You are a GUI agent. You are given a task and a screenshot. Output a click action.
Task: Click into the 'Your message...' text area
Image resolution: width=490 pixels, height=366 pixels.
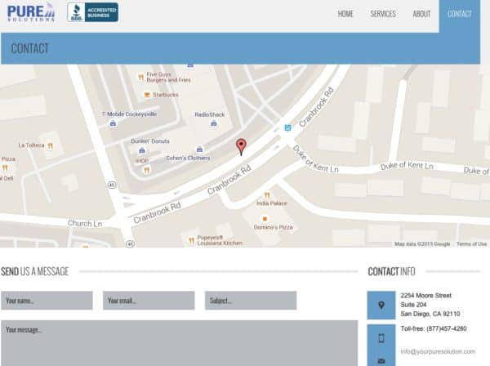(x=179, y=342)
